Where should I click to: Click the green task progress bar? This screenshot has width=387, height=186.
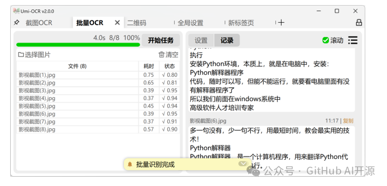(78, 45)
